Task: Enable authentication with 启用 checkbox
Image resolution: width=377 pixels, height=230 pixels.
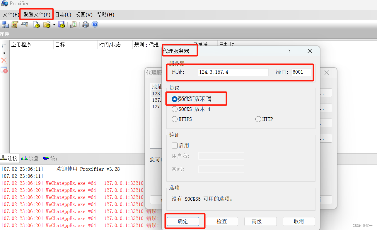Action: click(x=180, y=146)
